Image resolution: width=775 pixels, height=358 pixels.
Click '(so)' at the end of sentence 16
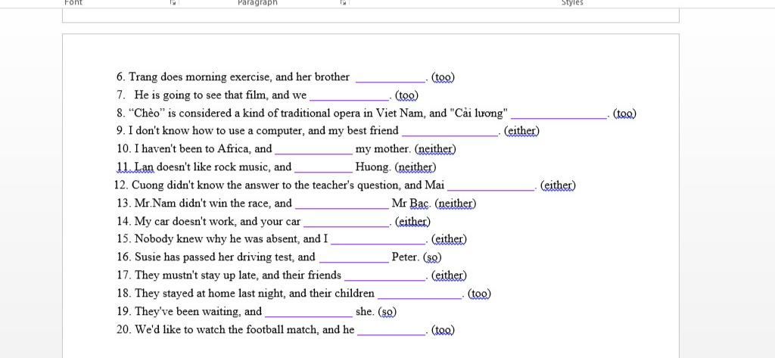432,257
